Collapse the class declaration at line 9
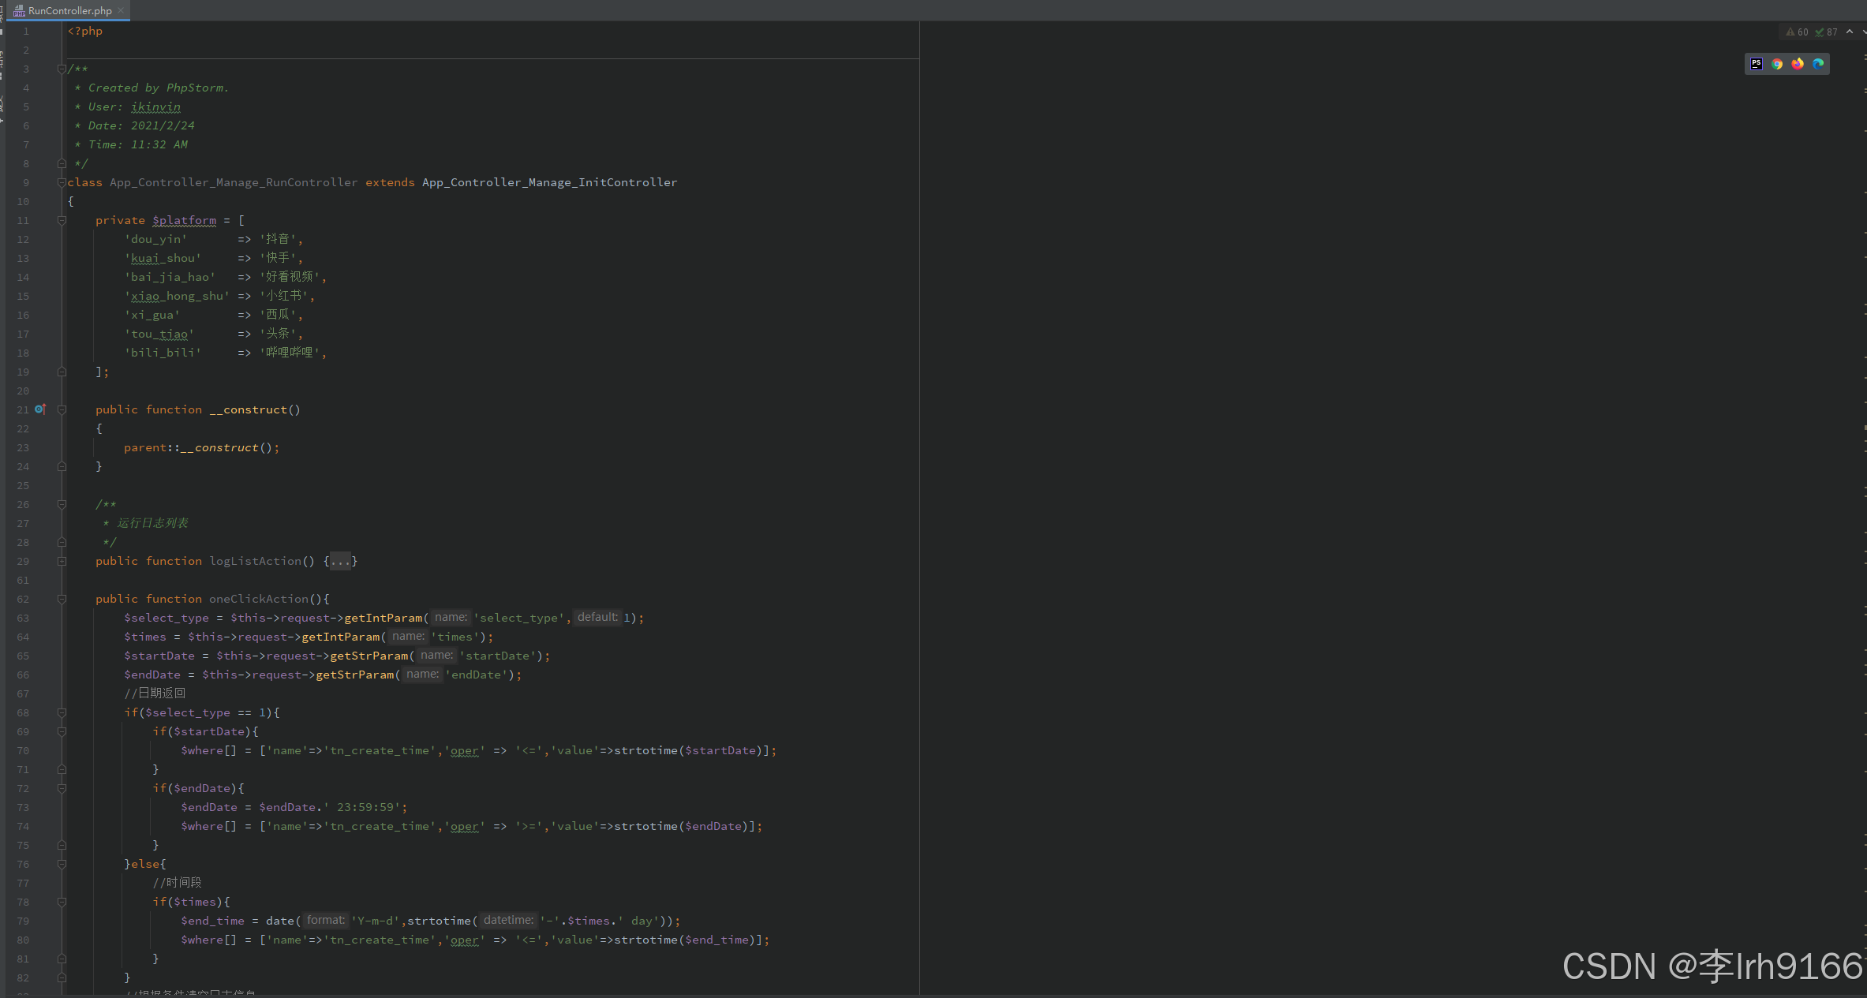 62,182
